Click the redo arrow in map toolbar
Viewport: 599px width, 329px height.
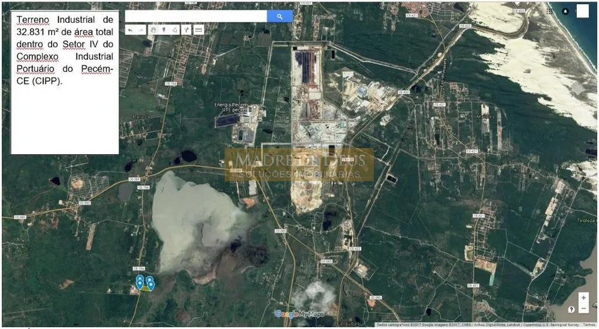[141, 30]
